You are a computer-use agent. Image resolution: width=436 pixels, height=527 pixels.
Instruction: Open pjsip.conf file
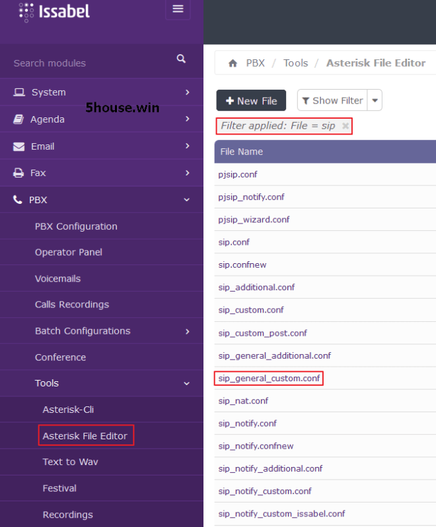[238, 175]
